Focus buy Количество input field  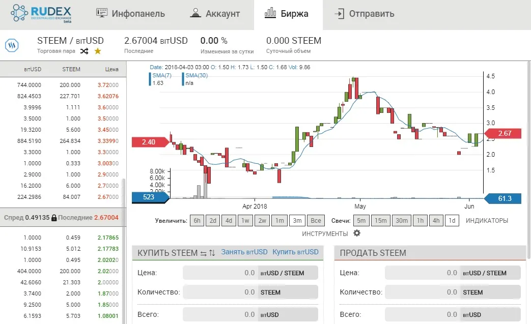click(220, 292)
